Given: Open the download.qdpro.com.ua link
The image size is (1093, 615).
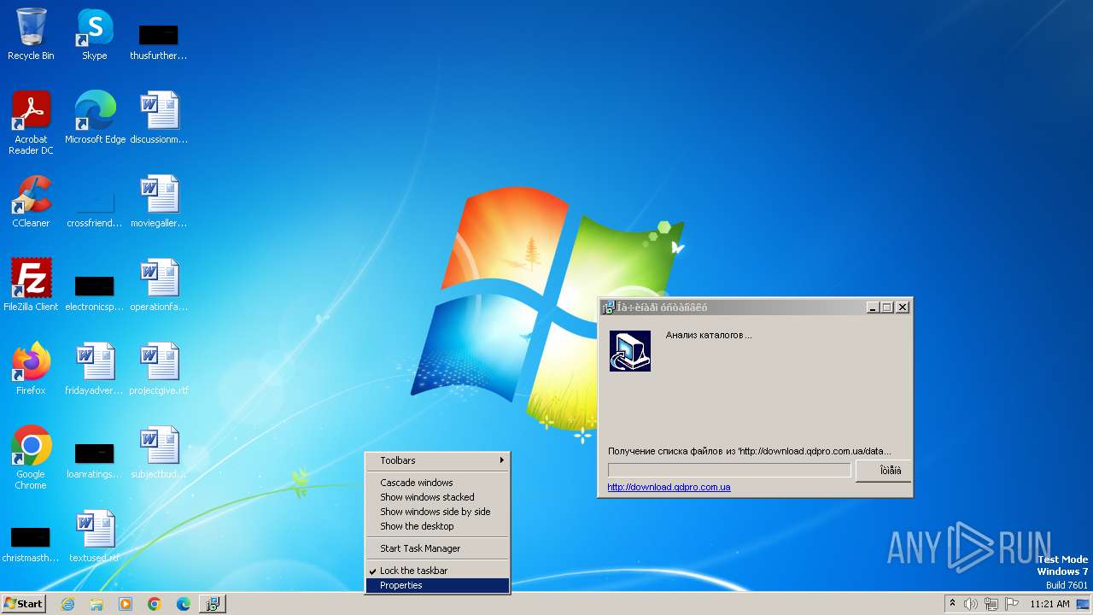Looking at the screenshot, I should coord(669,487).
